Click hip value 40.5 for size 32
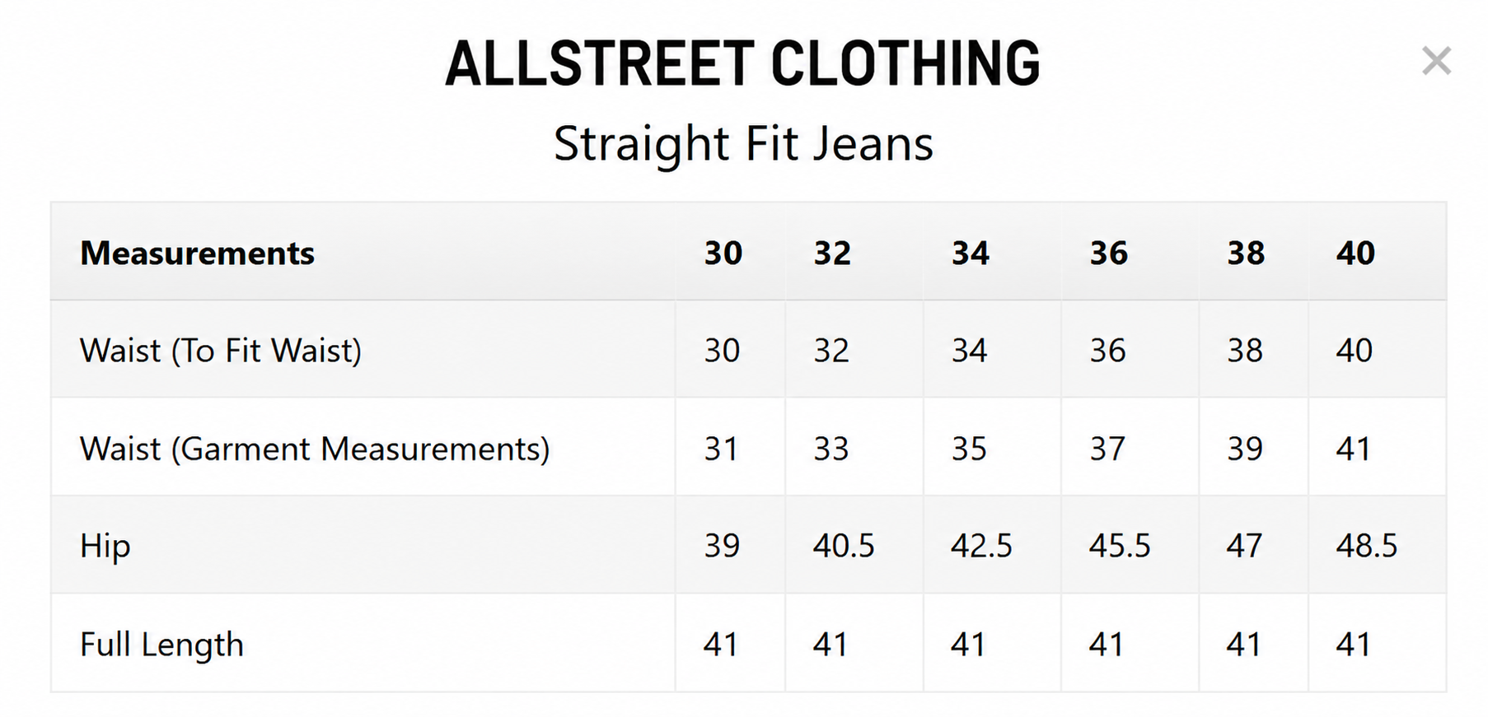 coord(844,546)
